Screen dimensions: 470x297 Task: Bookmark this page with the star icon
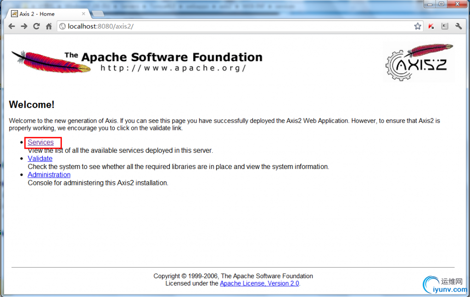point(418,26)
